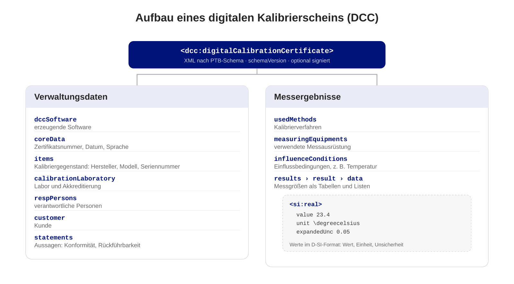Select the 'unit \degreecelsius' code line
The height and width of the screenshot is (284, 514).
pos(328,223)
